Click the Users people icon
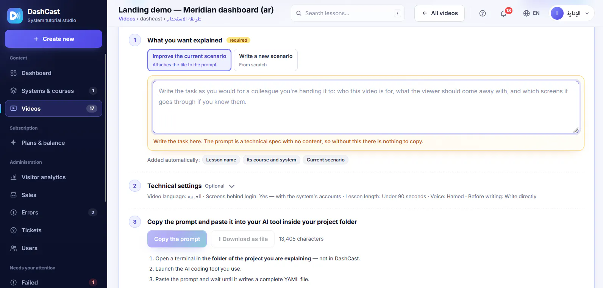The image size is (603, 288). pos(14,248)
